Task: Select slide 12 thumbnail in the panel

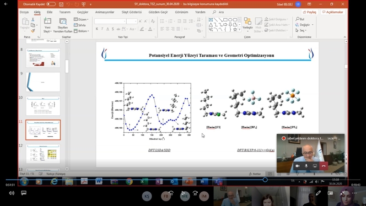Action: point(43,154)
